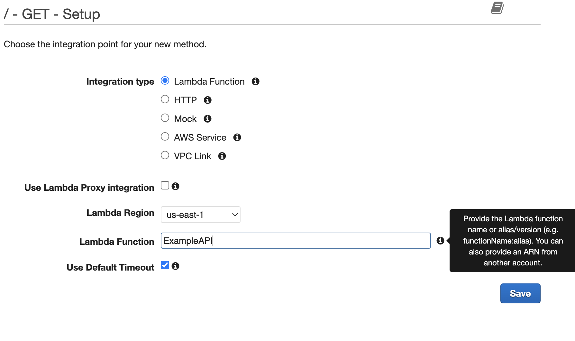Click the info icon next to Lambda Proxy integration
The image size is (575, 341).
pyautogui.click(x=176, y=186)
